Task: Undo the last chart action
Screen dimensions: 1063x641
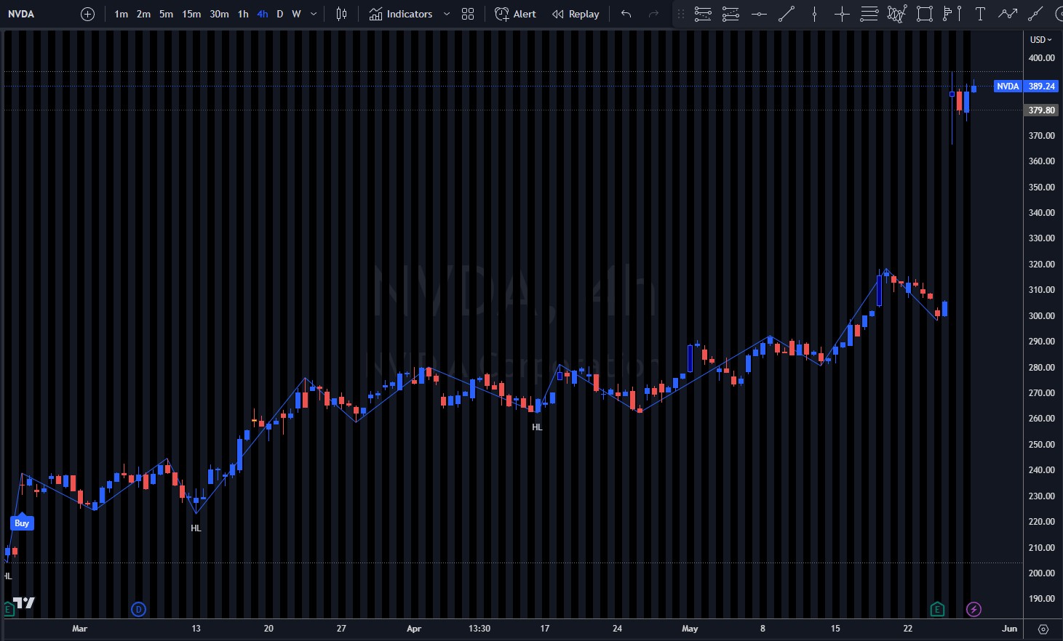Action: (626, 14)
